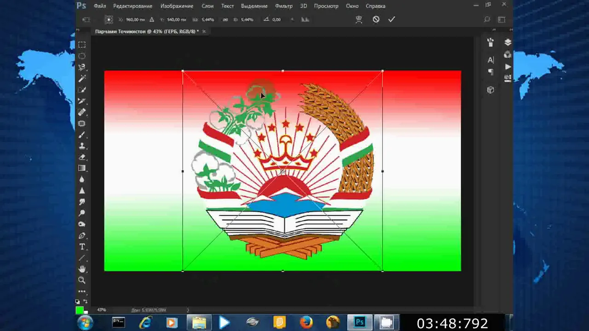Select the Zoom magnifier tool
This screenshot has width=589, height=331.
(82, 280)
